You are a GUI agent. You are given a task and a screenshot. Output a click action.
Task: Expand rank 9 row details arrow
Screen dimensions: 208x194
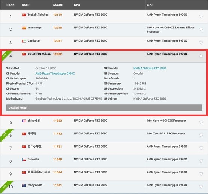pos(201,174)
